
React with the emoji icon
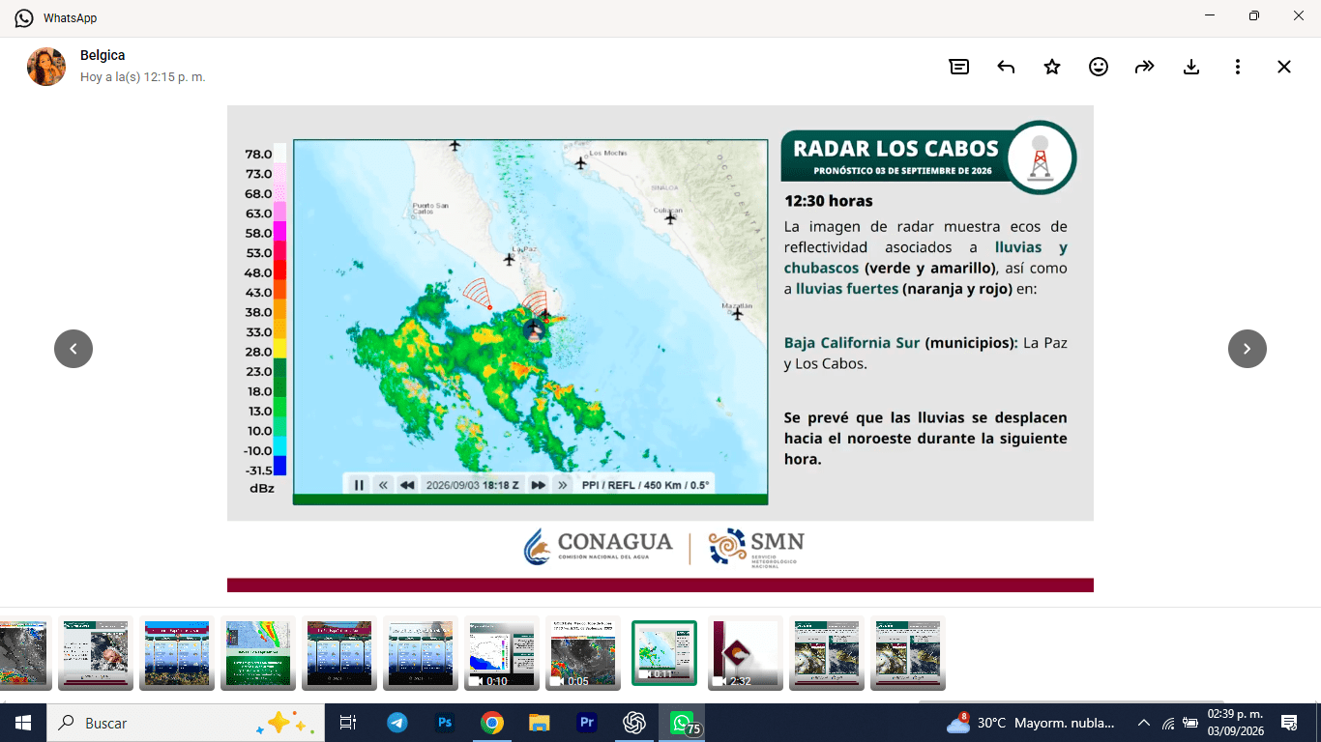(1099, 67)
